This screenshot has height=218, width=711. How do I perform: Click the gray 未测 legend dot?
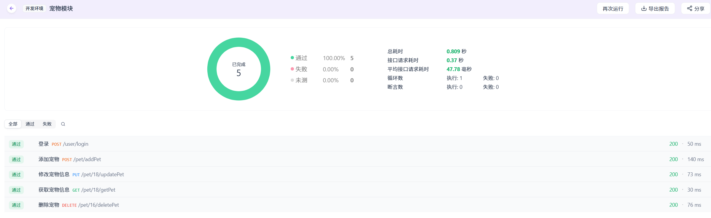(292, 80)
